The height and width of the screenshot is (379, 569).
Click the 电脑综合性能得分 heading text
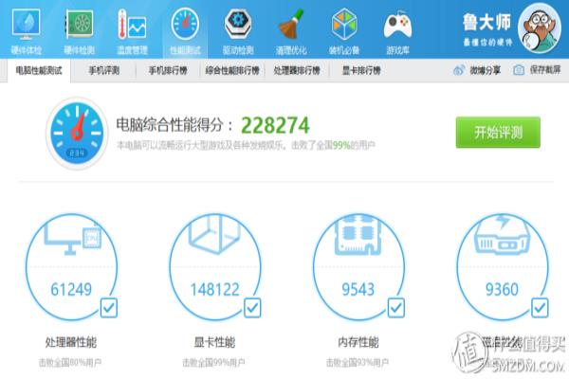click(174, 125)
